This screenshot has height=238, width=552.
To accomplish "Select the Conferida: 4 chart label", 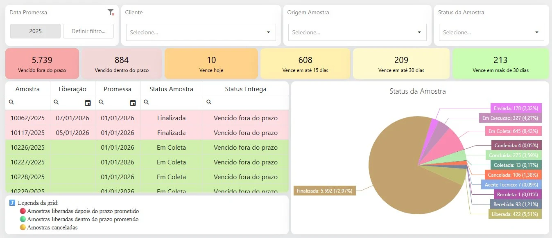I will (516, 145).
